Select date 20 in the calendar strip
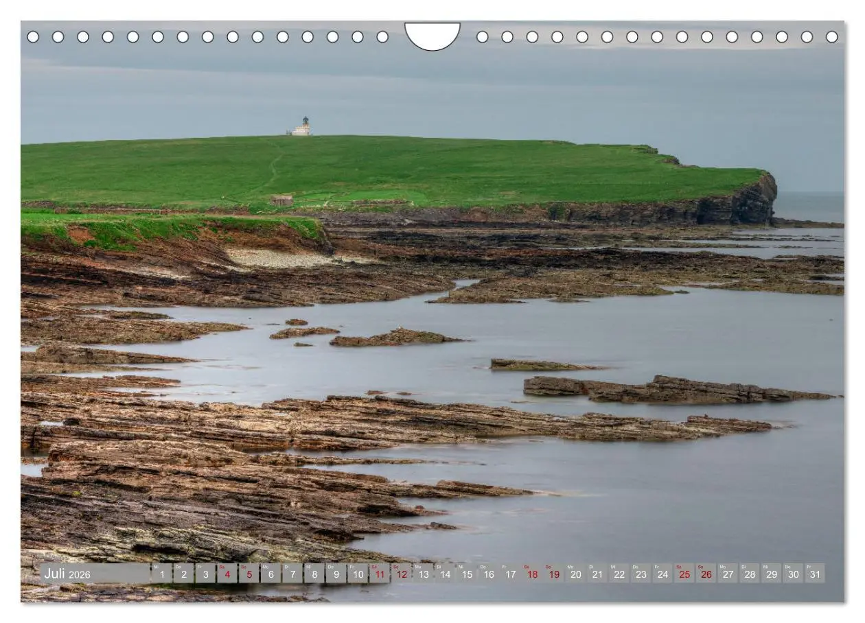This screenshot has width=865, height=623. [x=575, y=574]
